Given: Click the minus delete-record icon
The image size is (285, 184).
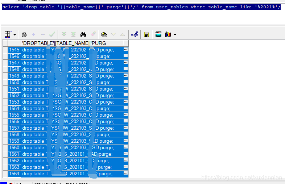Looking at the screenshot, I should point(43,34).
